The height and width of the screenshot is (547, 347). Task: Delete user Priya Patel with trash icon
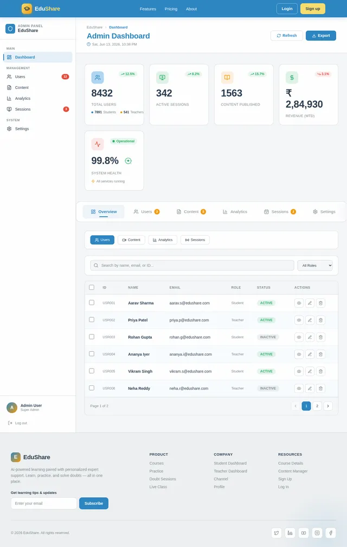tap(320, 320)
